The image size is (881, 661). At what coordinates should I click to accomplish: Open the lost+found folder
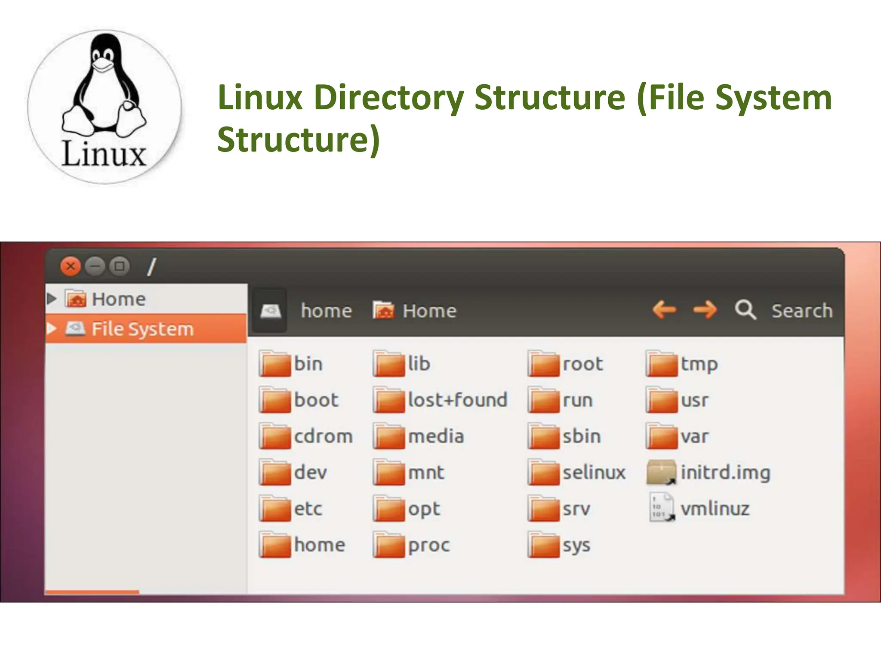[x=389, y=400]
